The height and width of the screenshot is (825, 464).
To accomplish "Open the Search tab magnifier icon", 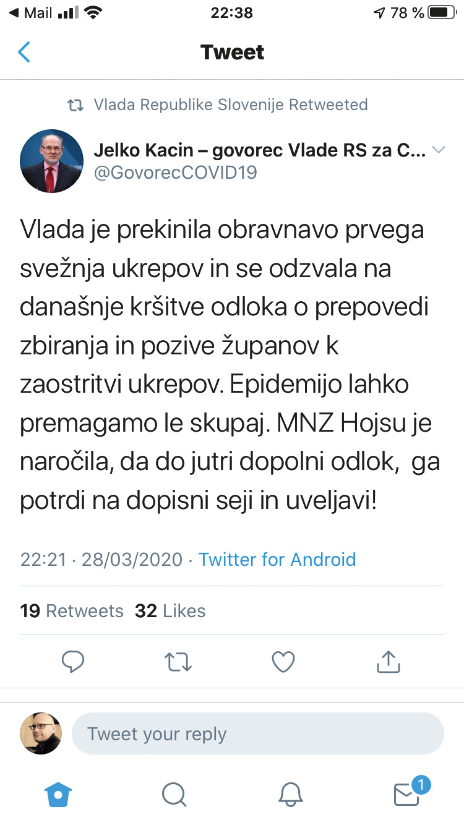I will click(174, 793).
